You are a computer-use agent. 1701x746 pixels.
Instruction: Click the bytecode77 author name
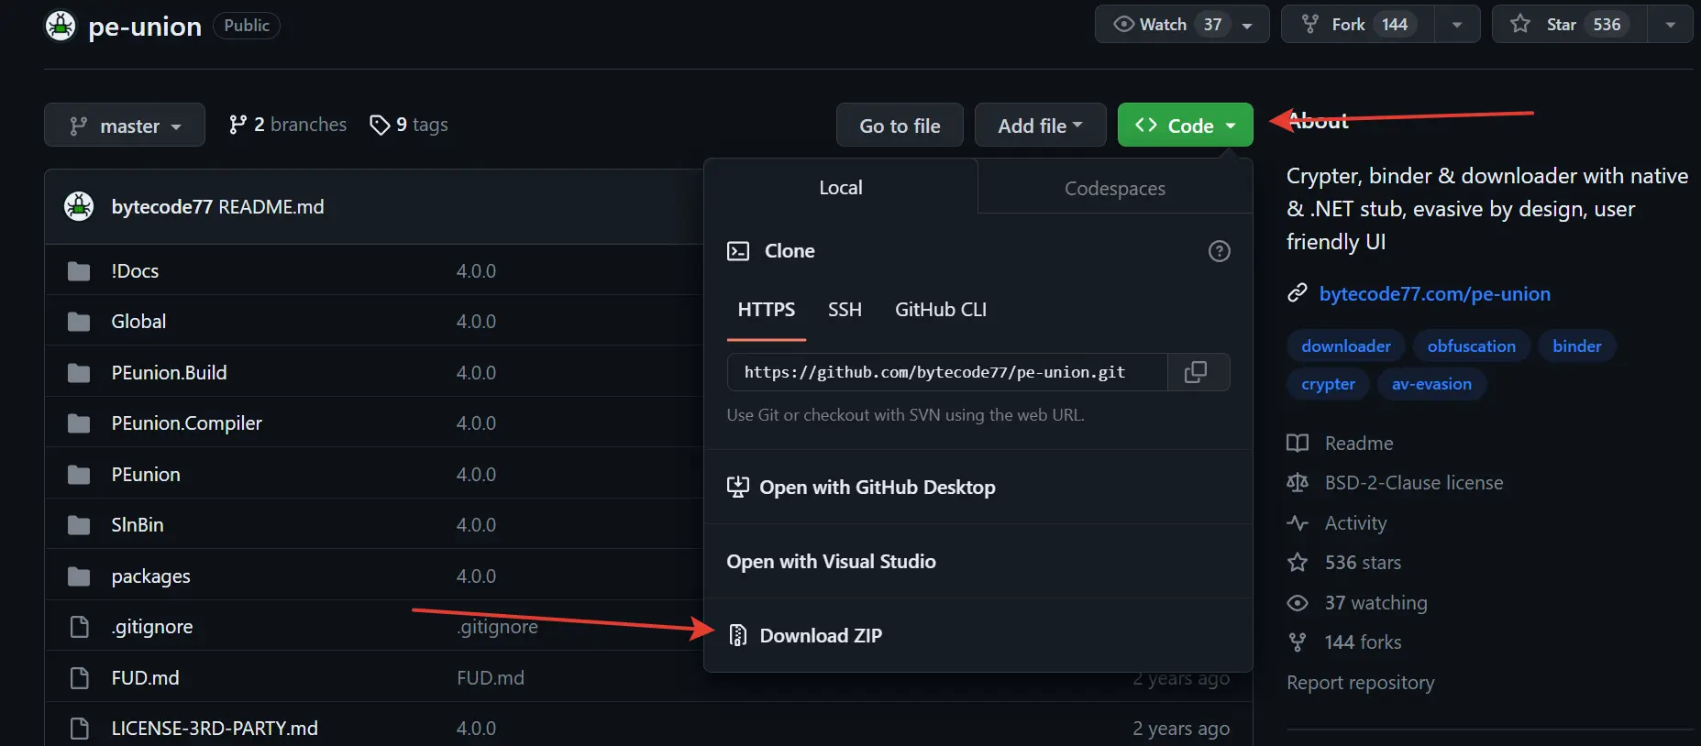point(161,207)
